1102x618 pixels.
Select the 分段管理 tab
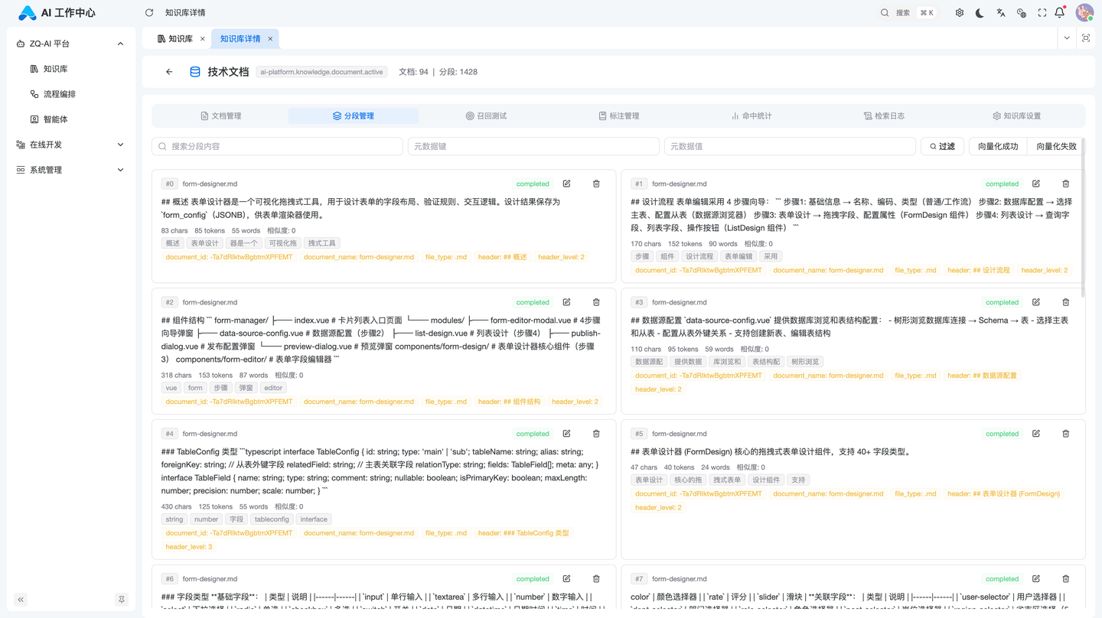click(354, 116)
